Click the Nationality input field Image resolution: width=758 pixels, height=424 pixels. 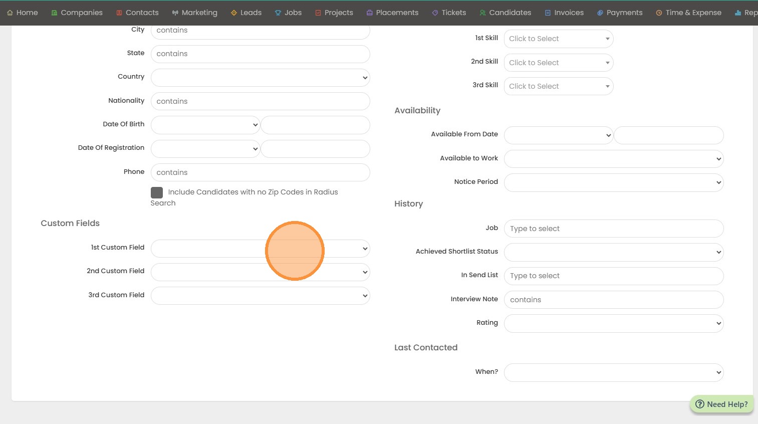(x=260, y=101)
